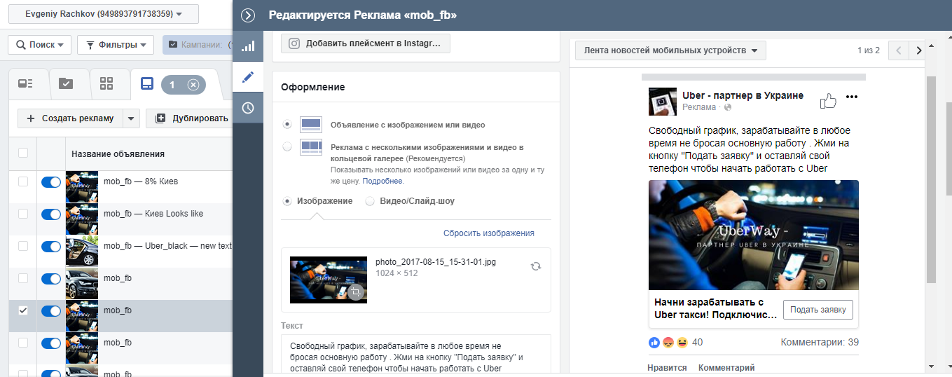Click the preview panel vertical scrollbar
The image size is (952, 377).
(930, 179)
